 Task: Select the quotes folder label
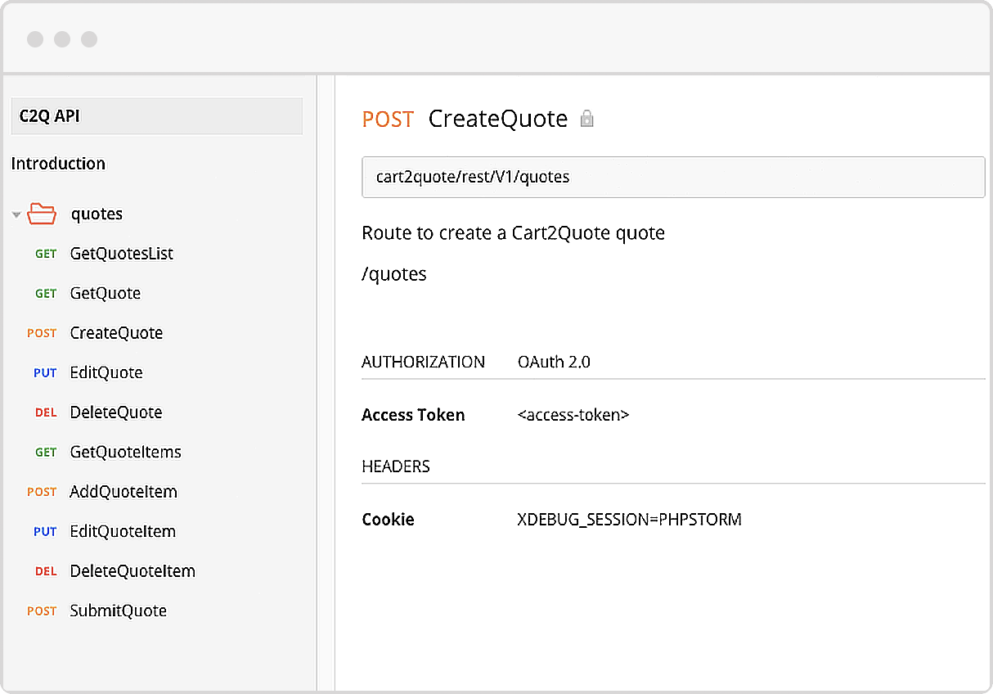tap(97, 214)
